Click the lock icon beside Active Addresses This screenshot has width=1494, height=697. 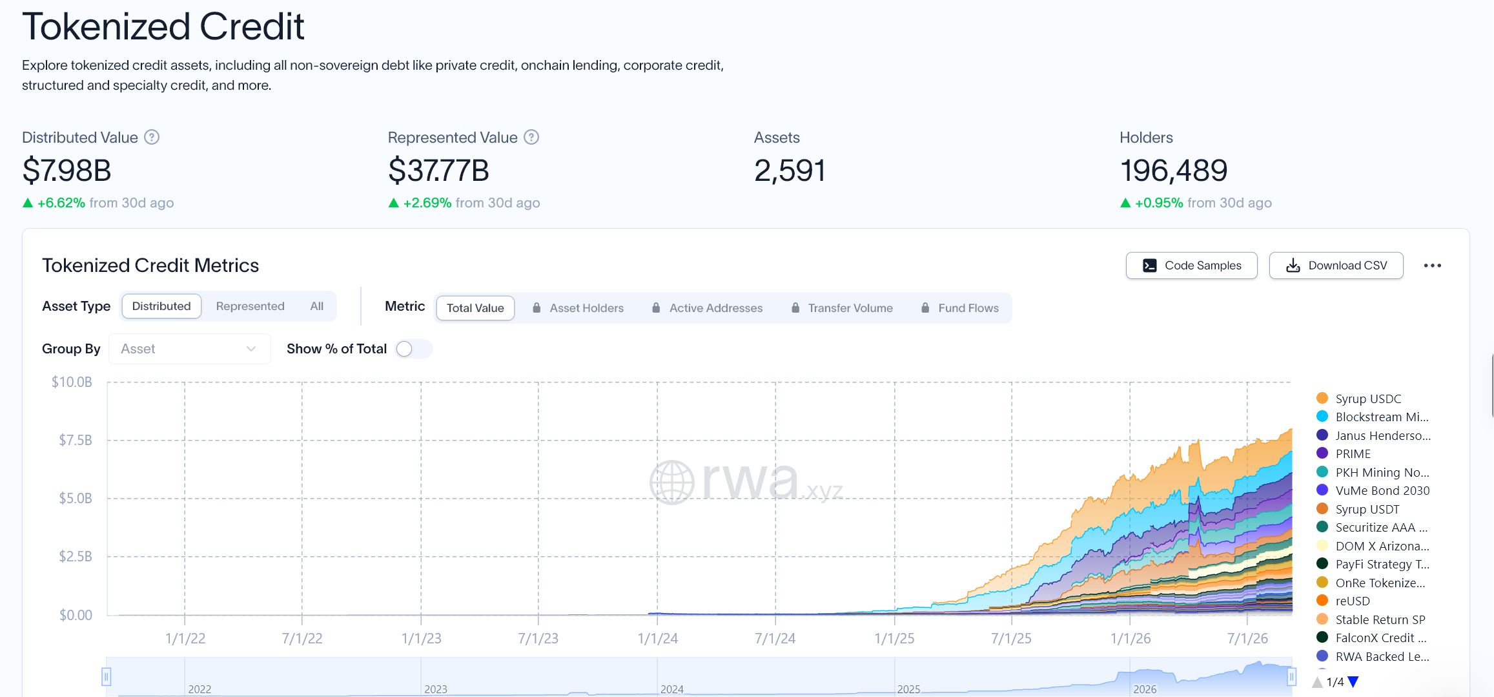click(x=656, y=308)
